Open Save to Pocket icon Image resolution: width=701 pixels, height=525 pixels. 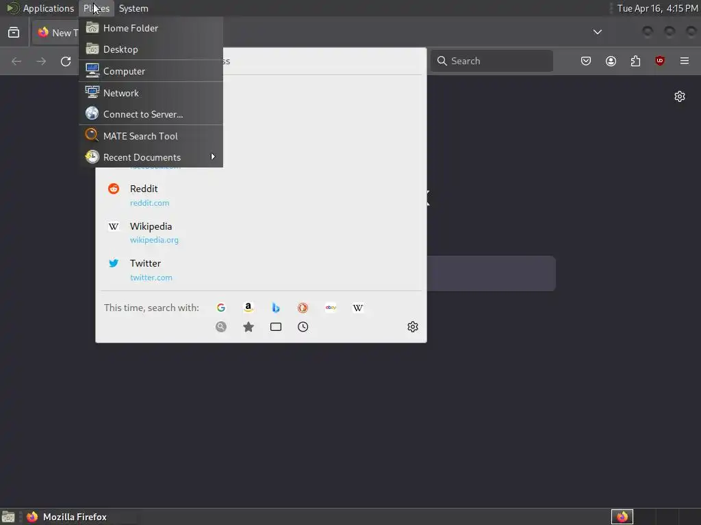pyautogui.click(x=586, y=61)
